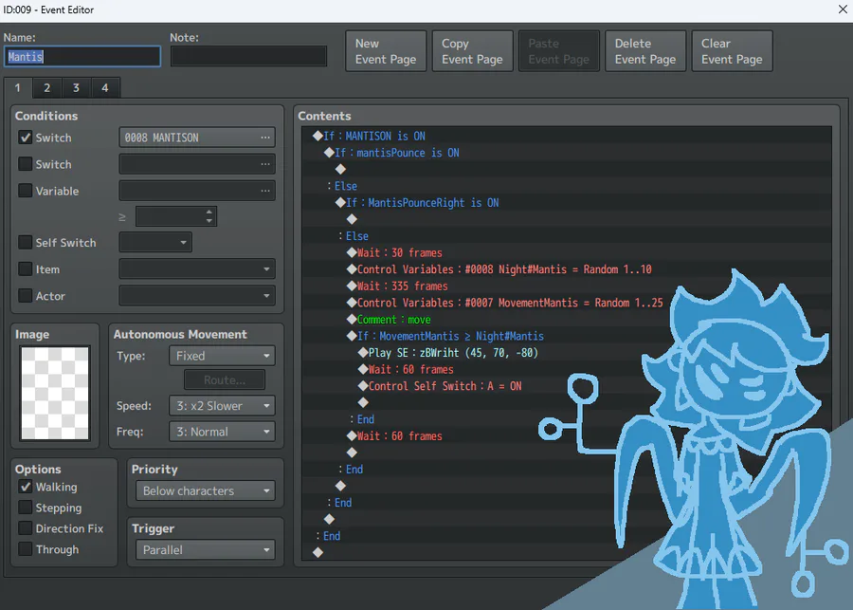The width and height of the screenshot is (853, 610).
Task: Click the empty Note field
Action: [248, 57]
